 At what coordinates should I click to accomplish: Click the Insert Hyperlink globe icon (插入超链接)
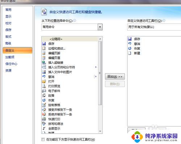[44, 63]
